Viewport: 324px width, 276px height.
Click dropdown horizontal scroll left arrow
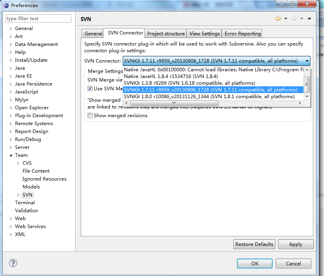(x=126, y=103)
